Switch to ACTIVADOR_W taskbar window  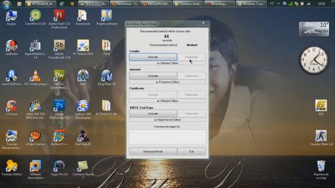[41, 4]
